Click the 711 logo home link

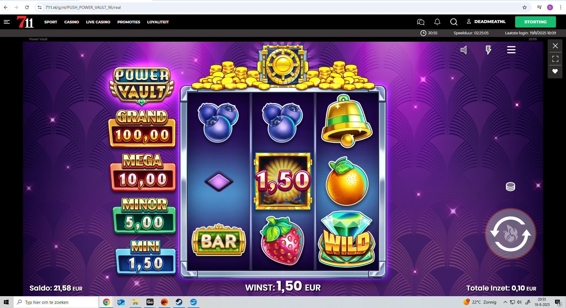click(25, 22)
